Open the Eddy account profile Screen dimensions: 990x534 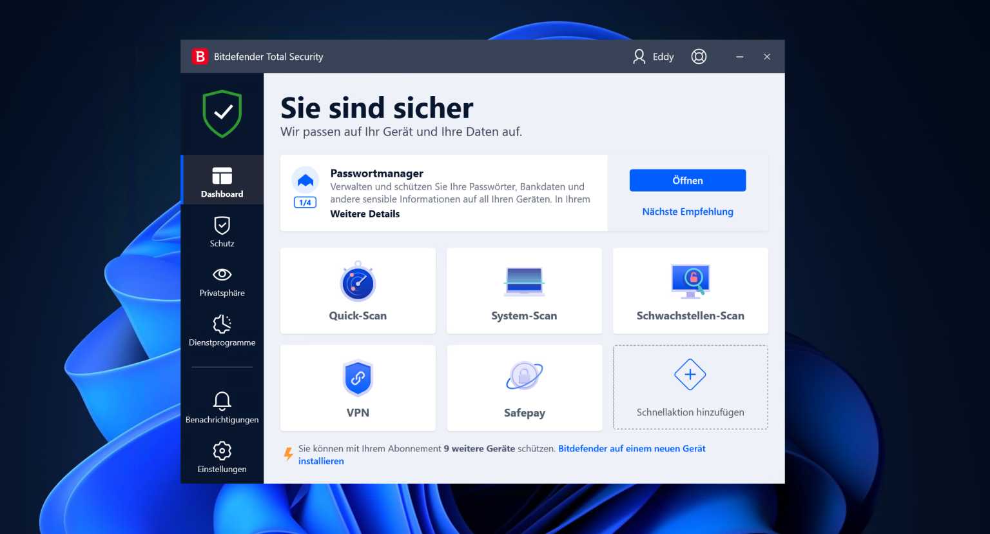tap(653, 57)
